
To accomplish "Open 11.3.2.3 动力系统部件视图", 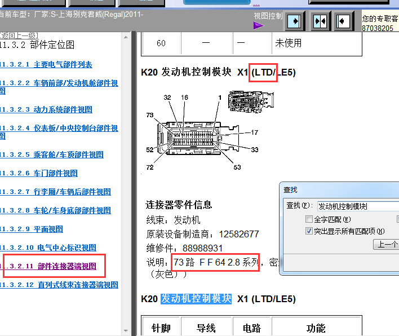I will tap(46, 109).
